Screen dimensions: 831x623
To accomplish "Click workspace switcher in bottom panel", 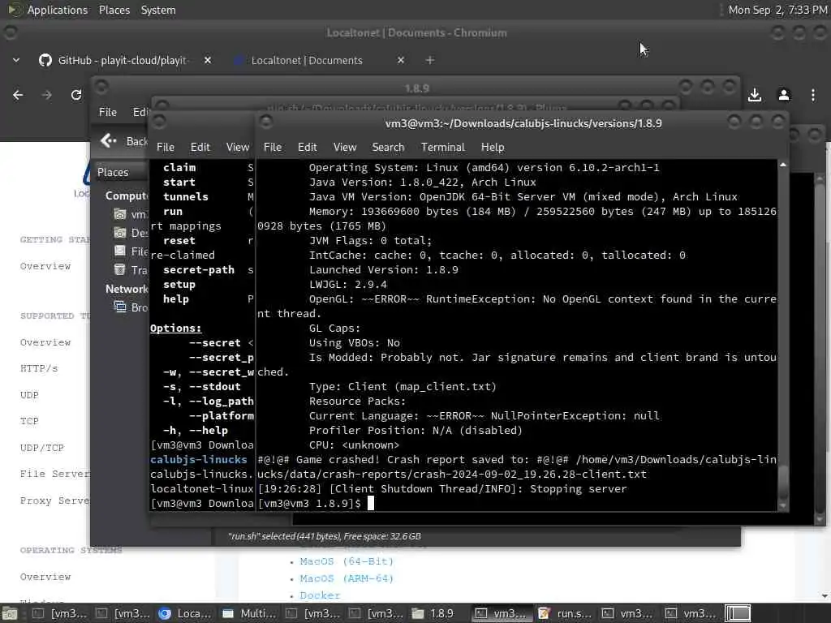I will pos(738,613).
